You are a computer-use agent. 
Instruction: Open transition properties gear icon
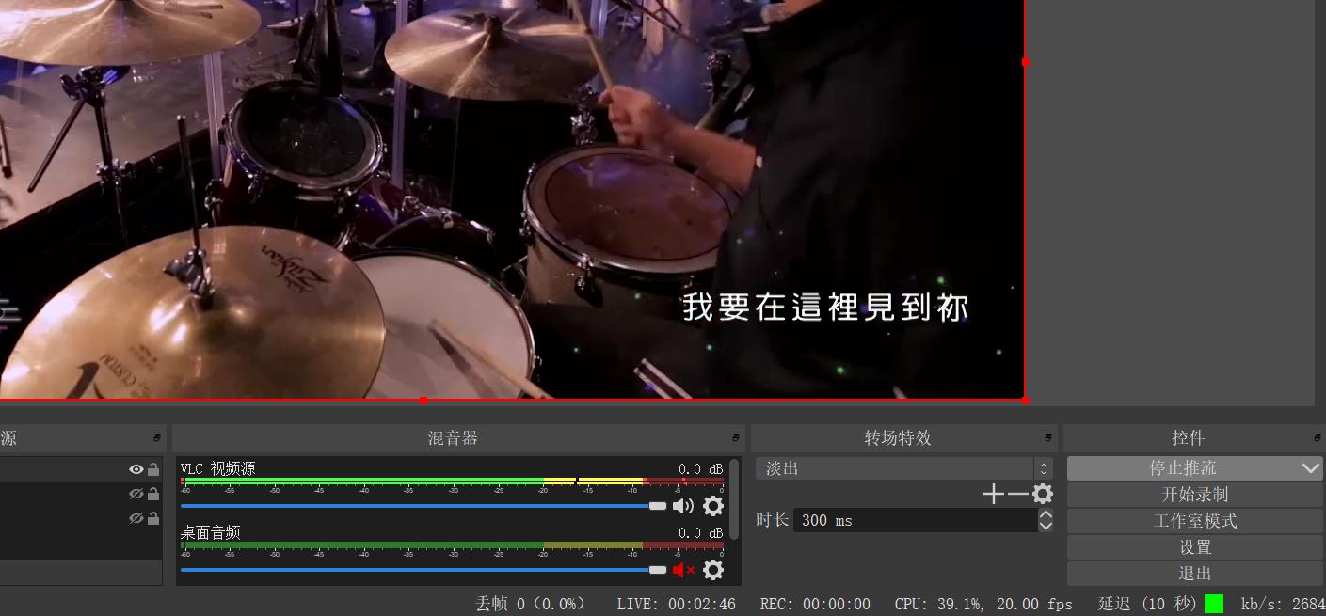(x=1042, y=494)
